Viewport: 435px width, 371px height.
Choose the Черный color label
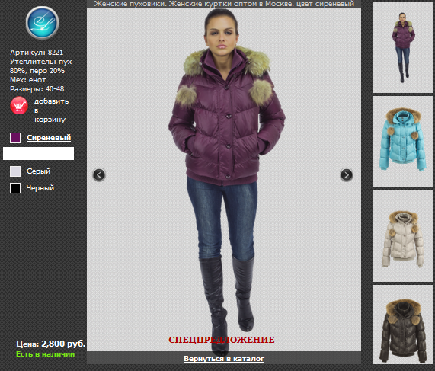pyautogui.click(x=40, y=188)
